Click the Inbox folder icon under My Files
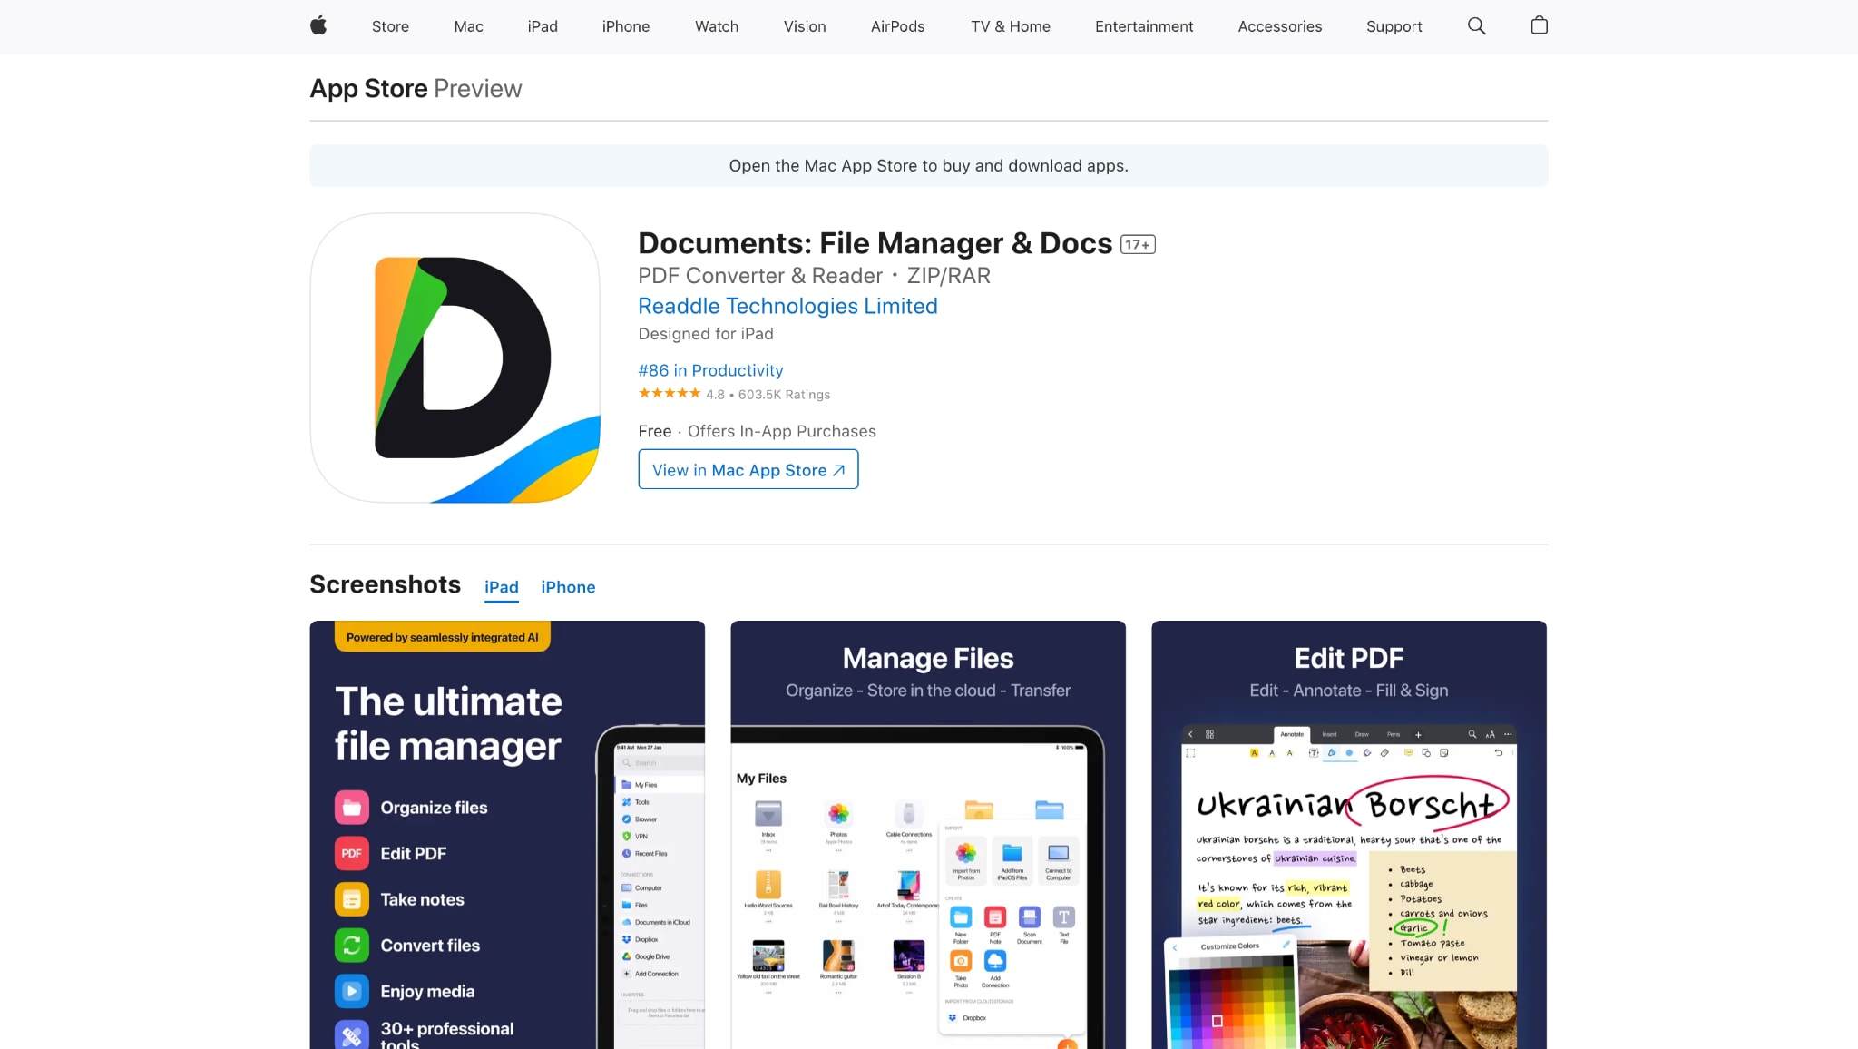Viewport: 1858px width, 1049px height. point(768,813)
